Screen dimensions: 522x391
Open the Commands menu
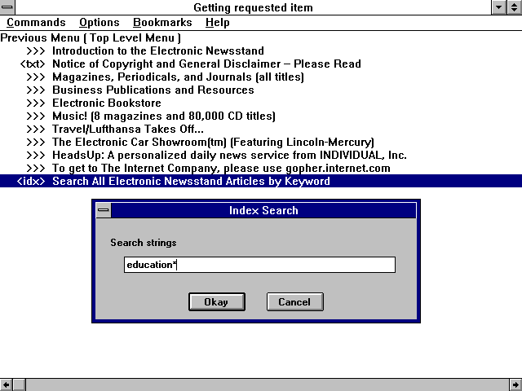tap(36, 23)
